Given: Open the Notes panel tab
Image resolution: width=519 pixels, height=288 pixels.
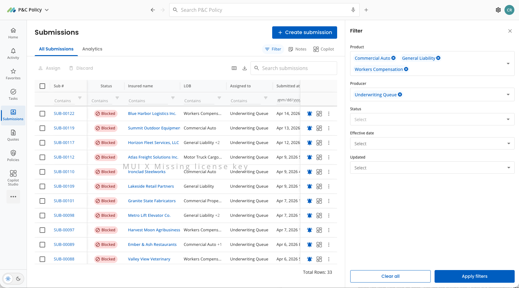Looking at the screenshot, I should pos(297,49).
